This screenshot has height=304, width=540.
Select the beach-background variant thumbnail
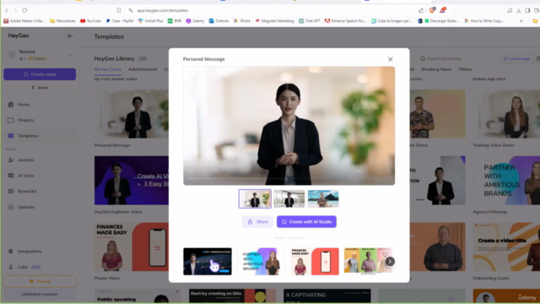pos(323,199)
